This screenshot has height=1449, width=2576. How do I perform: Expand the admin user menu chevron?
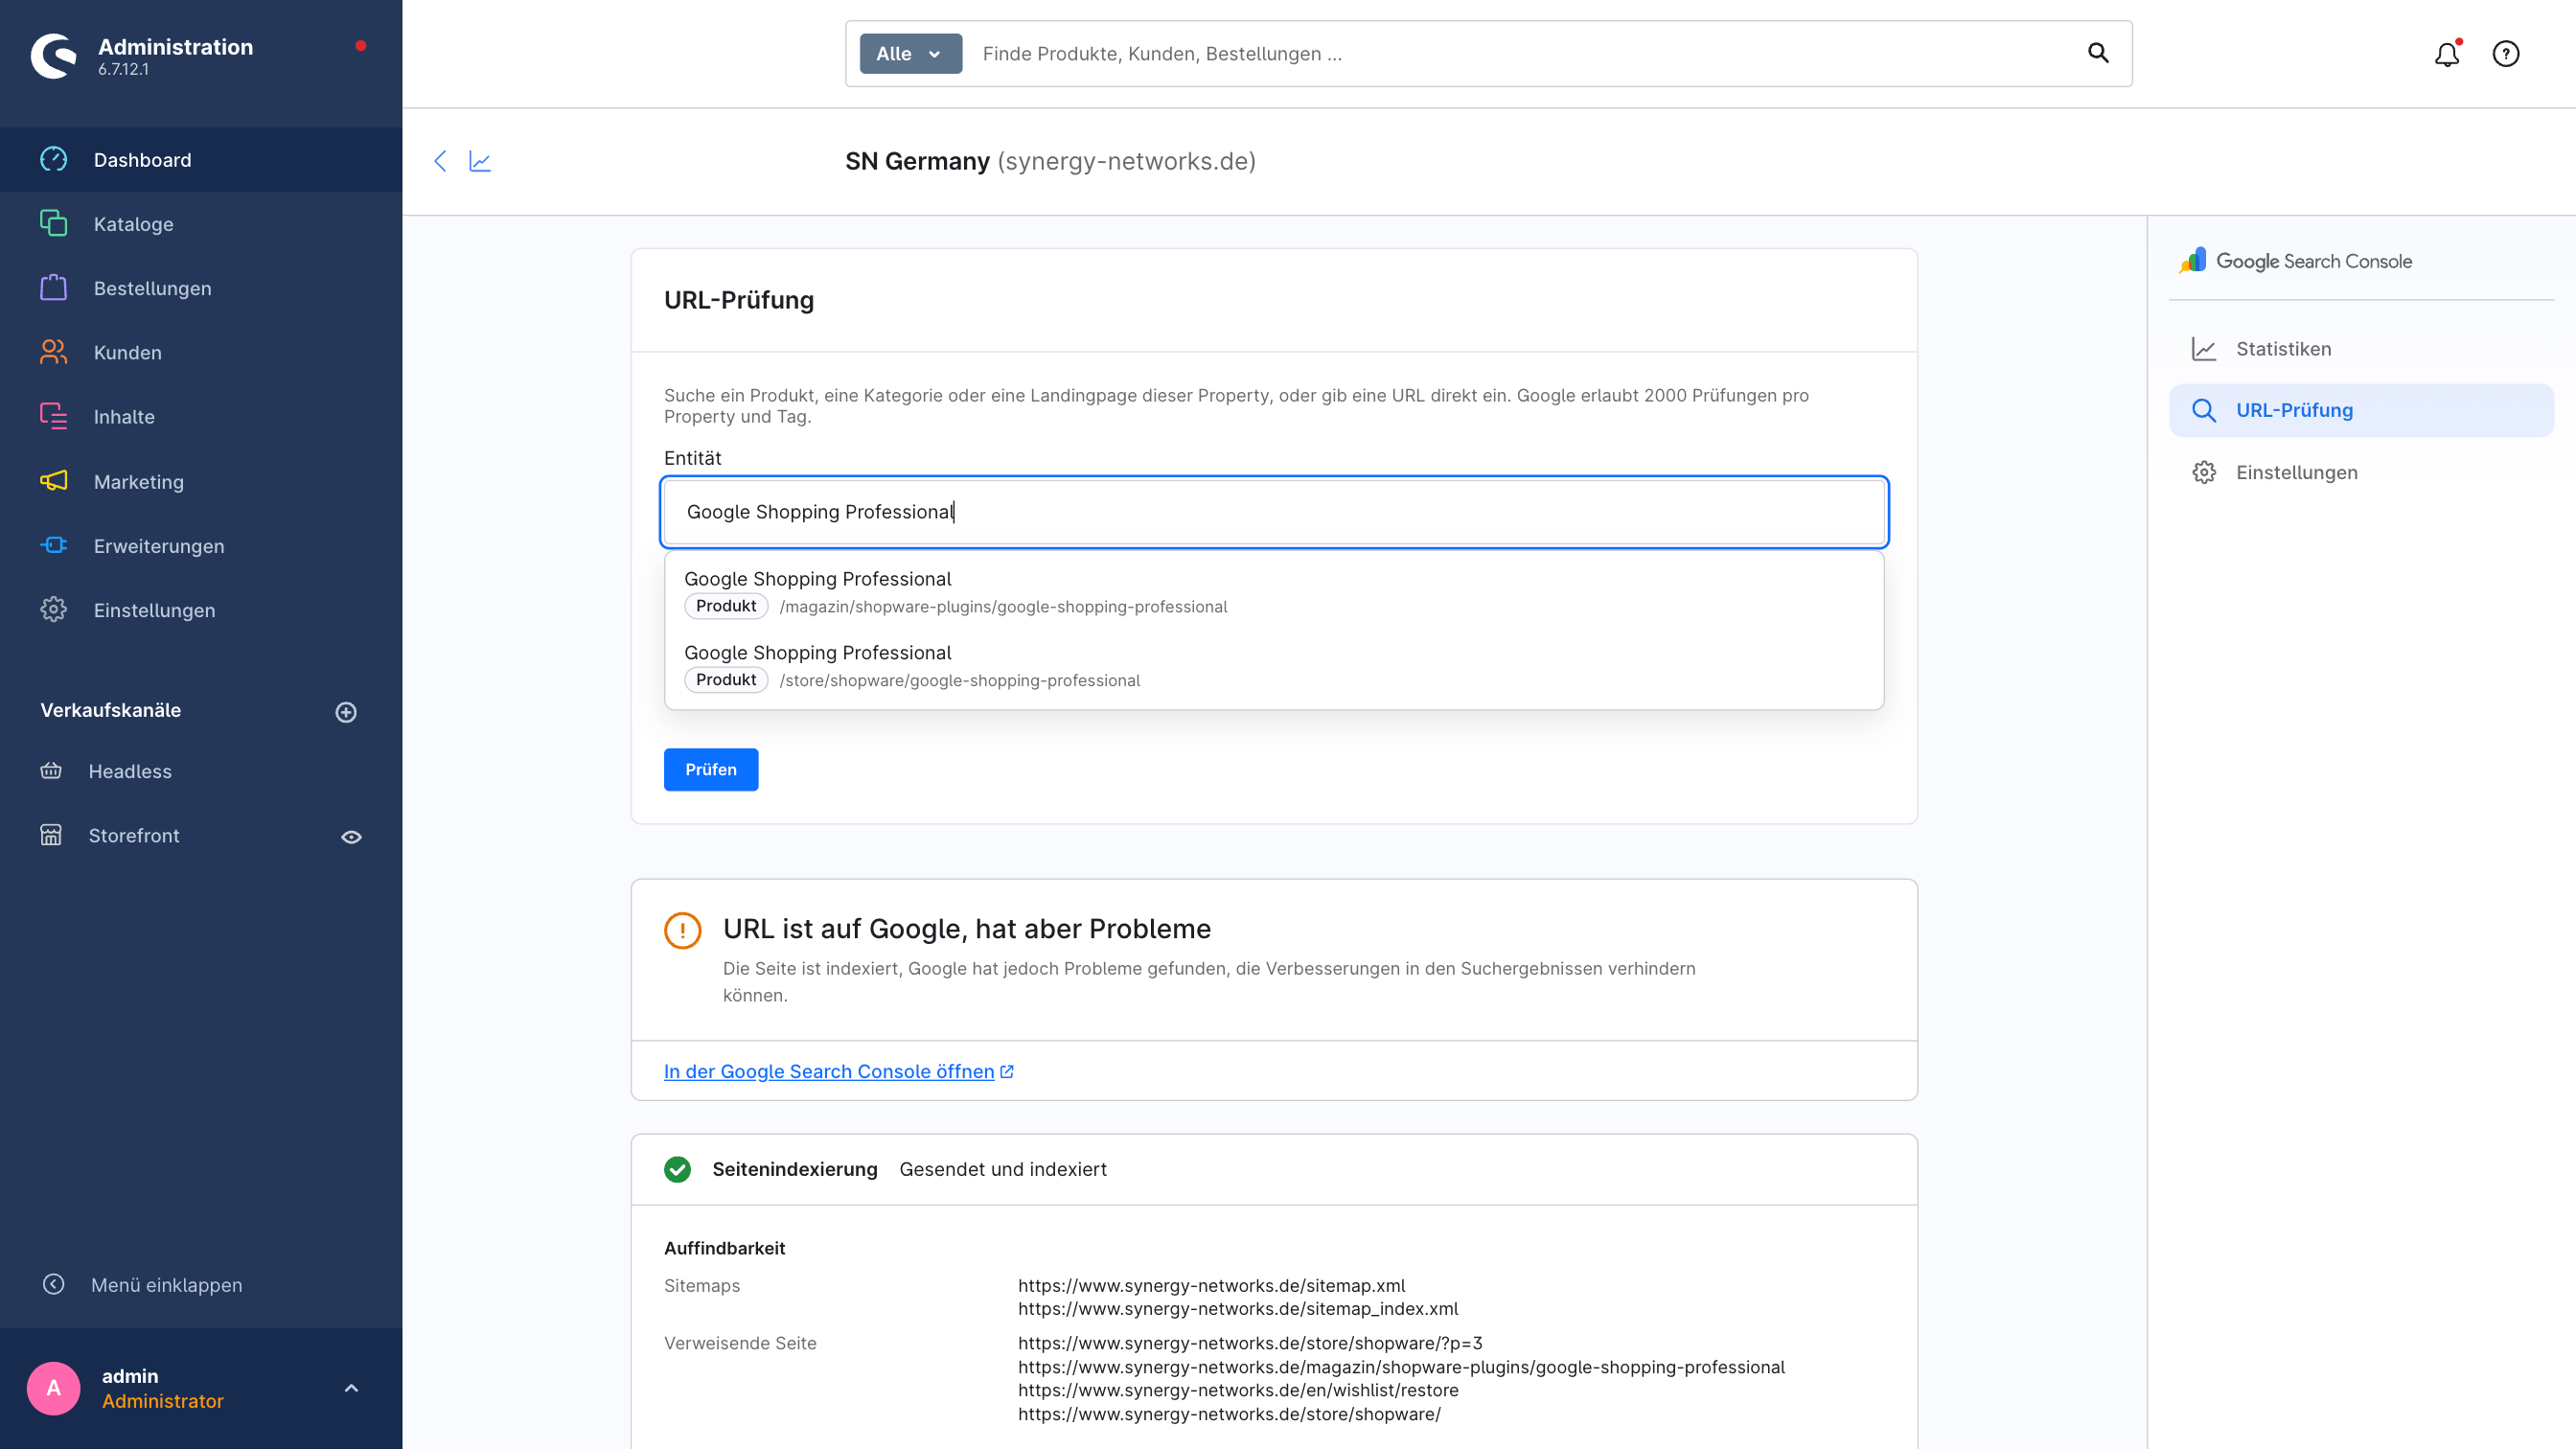click(x=351, y=1388)
